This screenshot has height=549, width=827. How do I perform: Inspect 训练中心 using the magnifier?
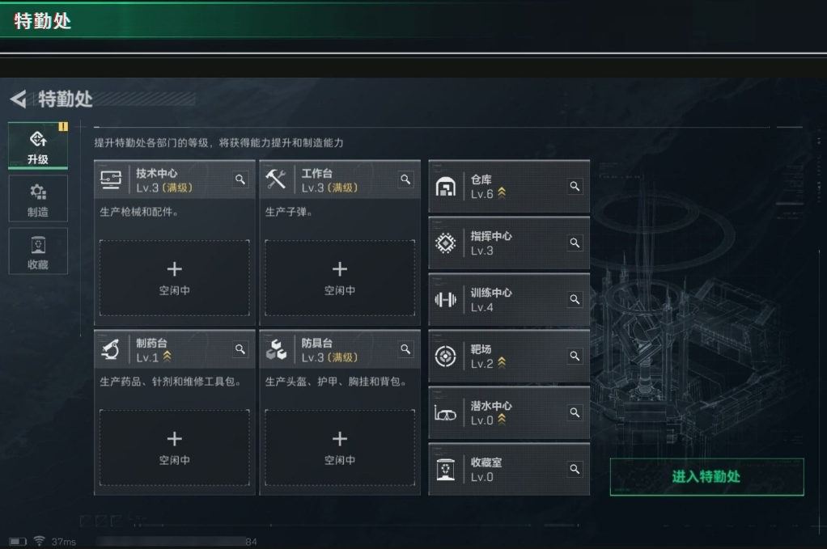(575, 299)
